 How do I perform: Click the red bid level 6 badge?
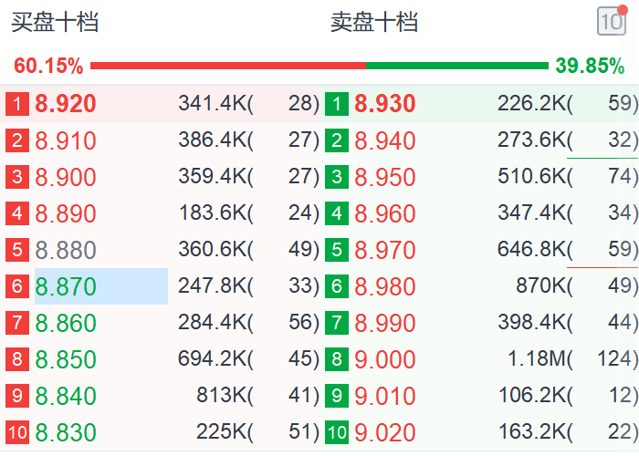[17, 286]
